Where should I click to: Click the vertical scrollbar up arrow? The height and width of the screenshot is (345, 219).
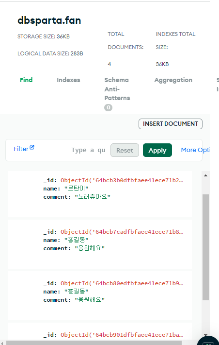[205, 175]
